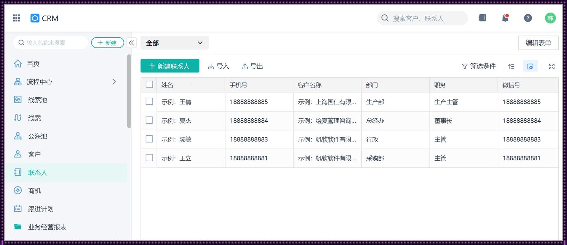
Task: Click the sort order icon in toolbar
Action: (x=511, y=66)
